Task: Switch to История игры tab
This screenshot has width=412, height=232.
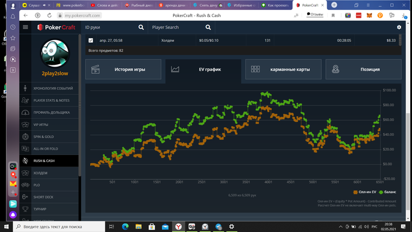Action: 123,69
